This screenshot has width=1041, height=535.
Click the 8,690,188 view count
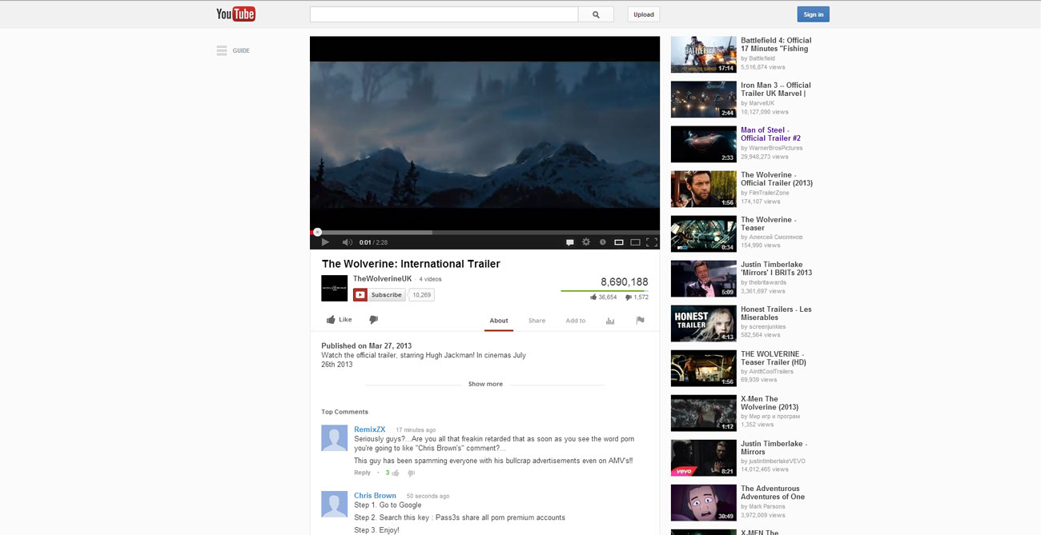tap(625, 281)
